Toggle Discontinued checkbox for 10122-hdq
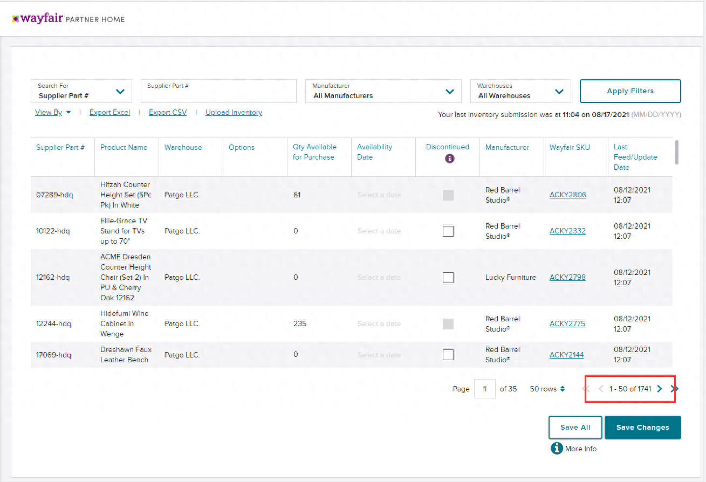The image size is (706, 482). 448,231
